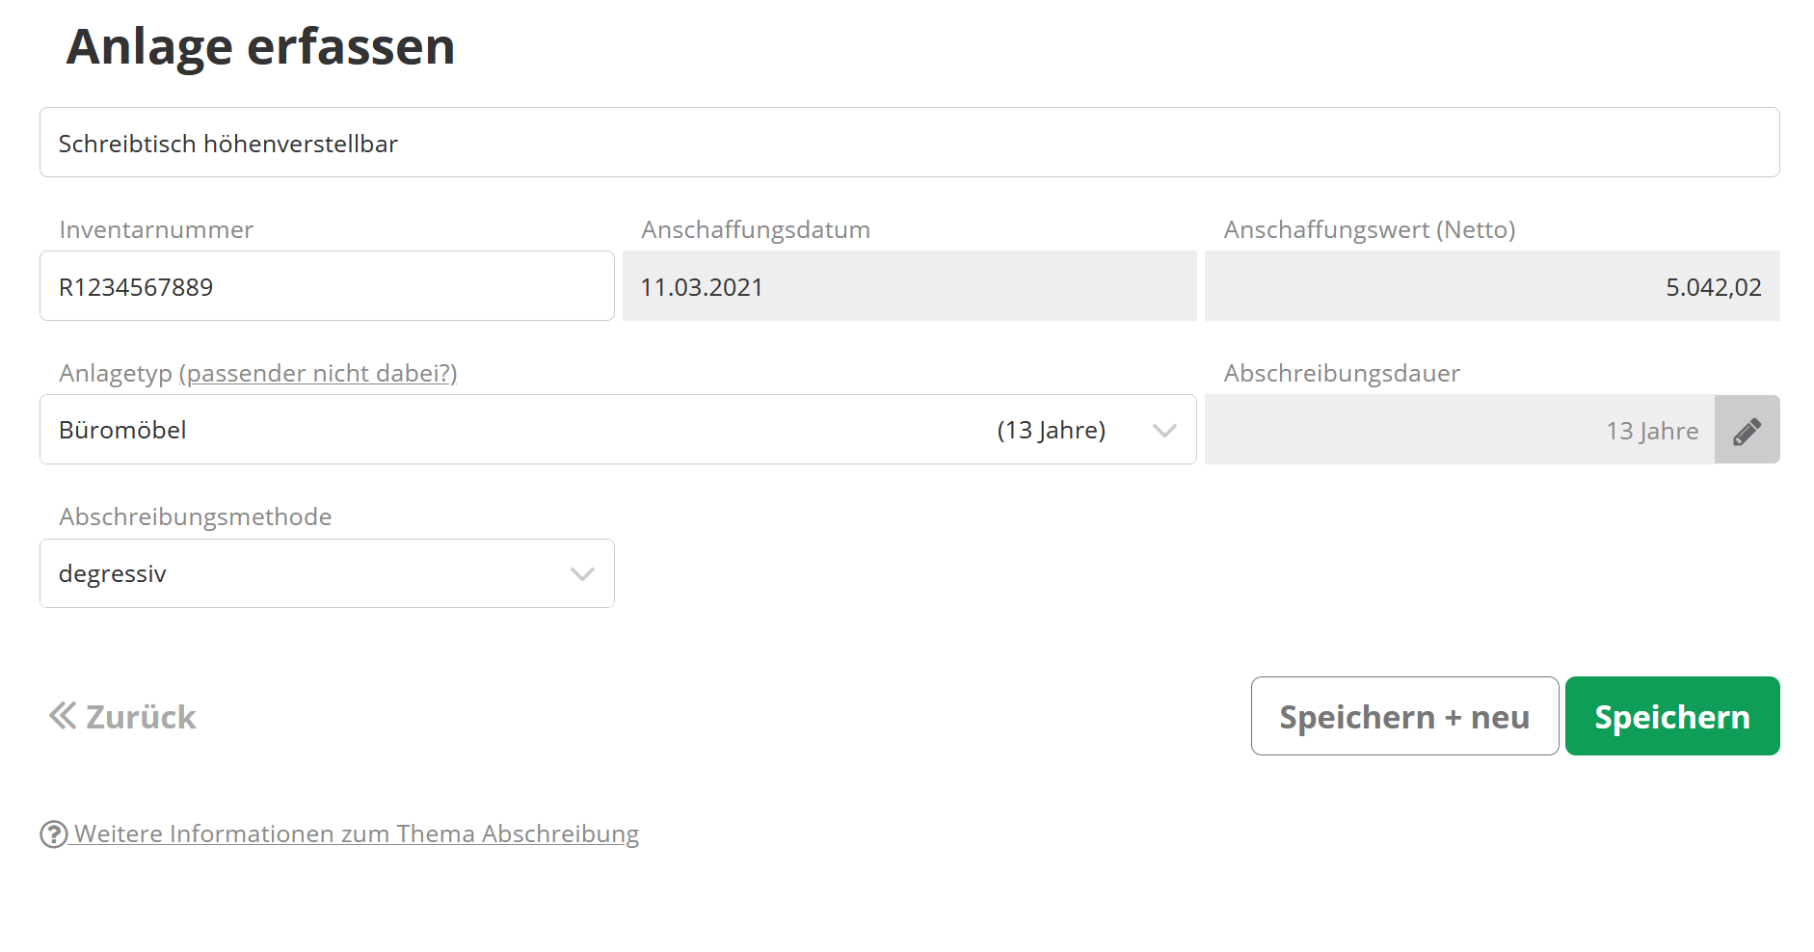Click the Inventarnummer label text
Image resolution: width=1814 pixels, height=952 pixels.
coord(156,229)
